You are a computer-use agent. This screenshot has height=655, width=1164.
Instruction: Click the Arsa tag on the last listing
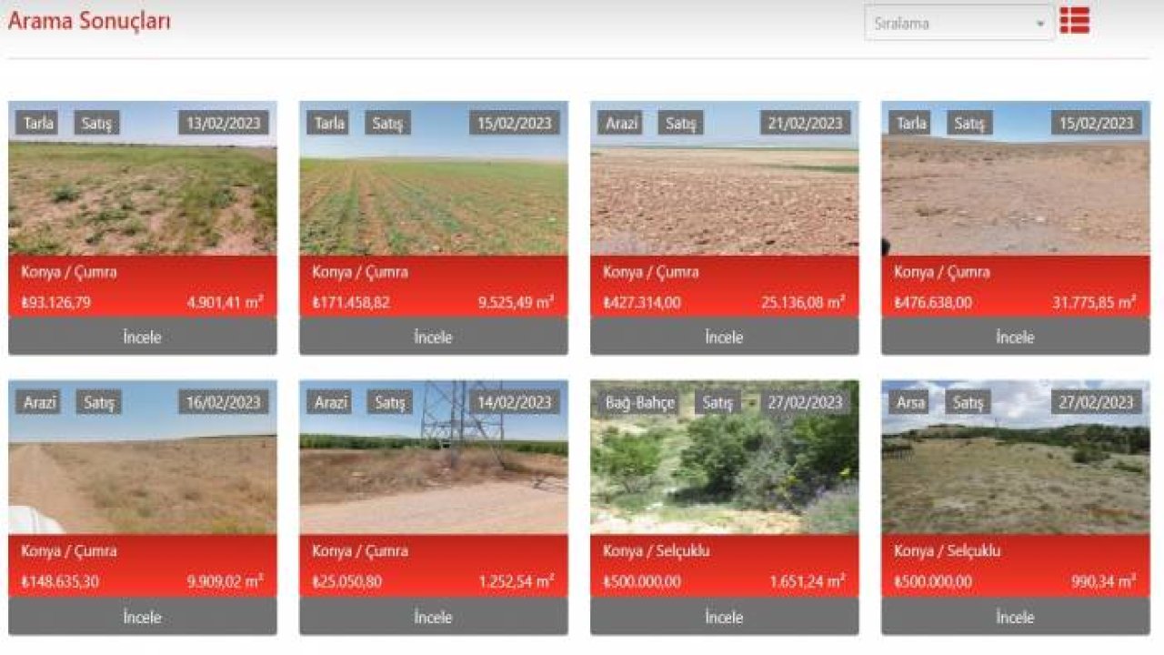(x=909, y=402)
